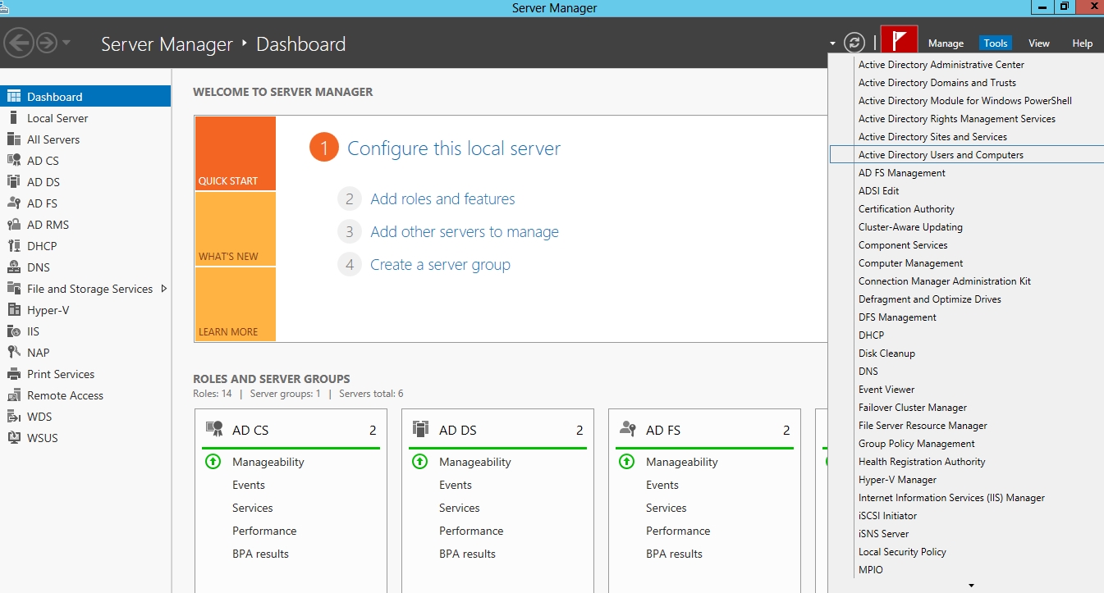Click Add roles and features link

(442, 199)
